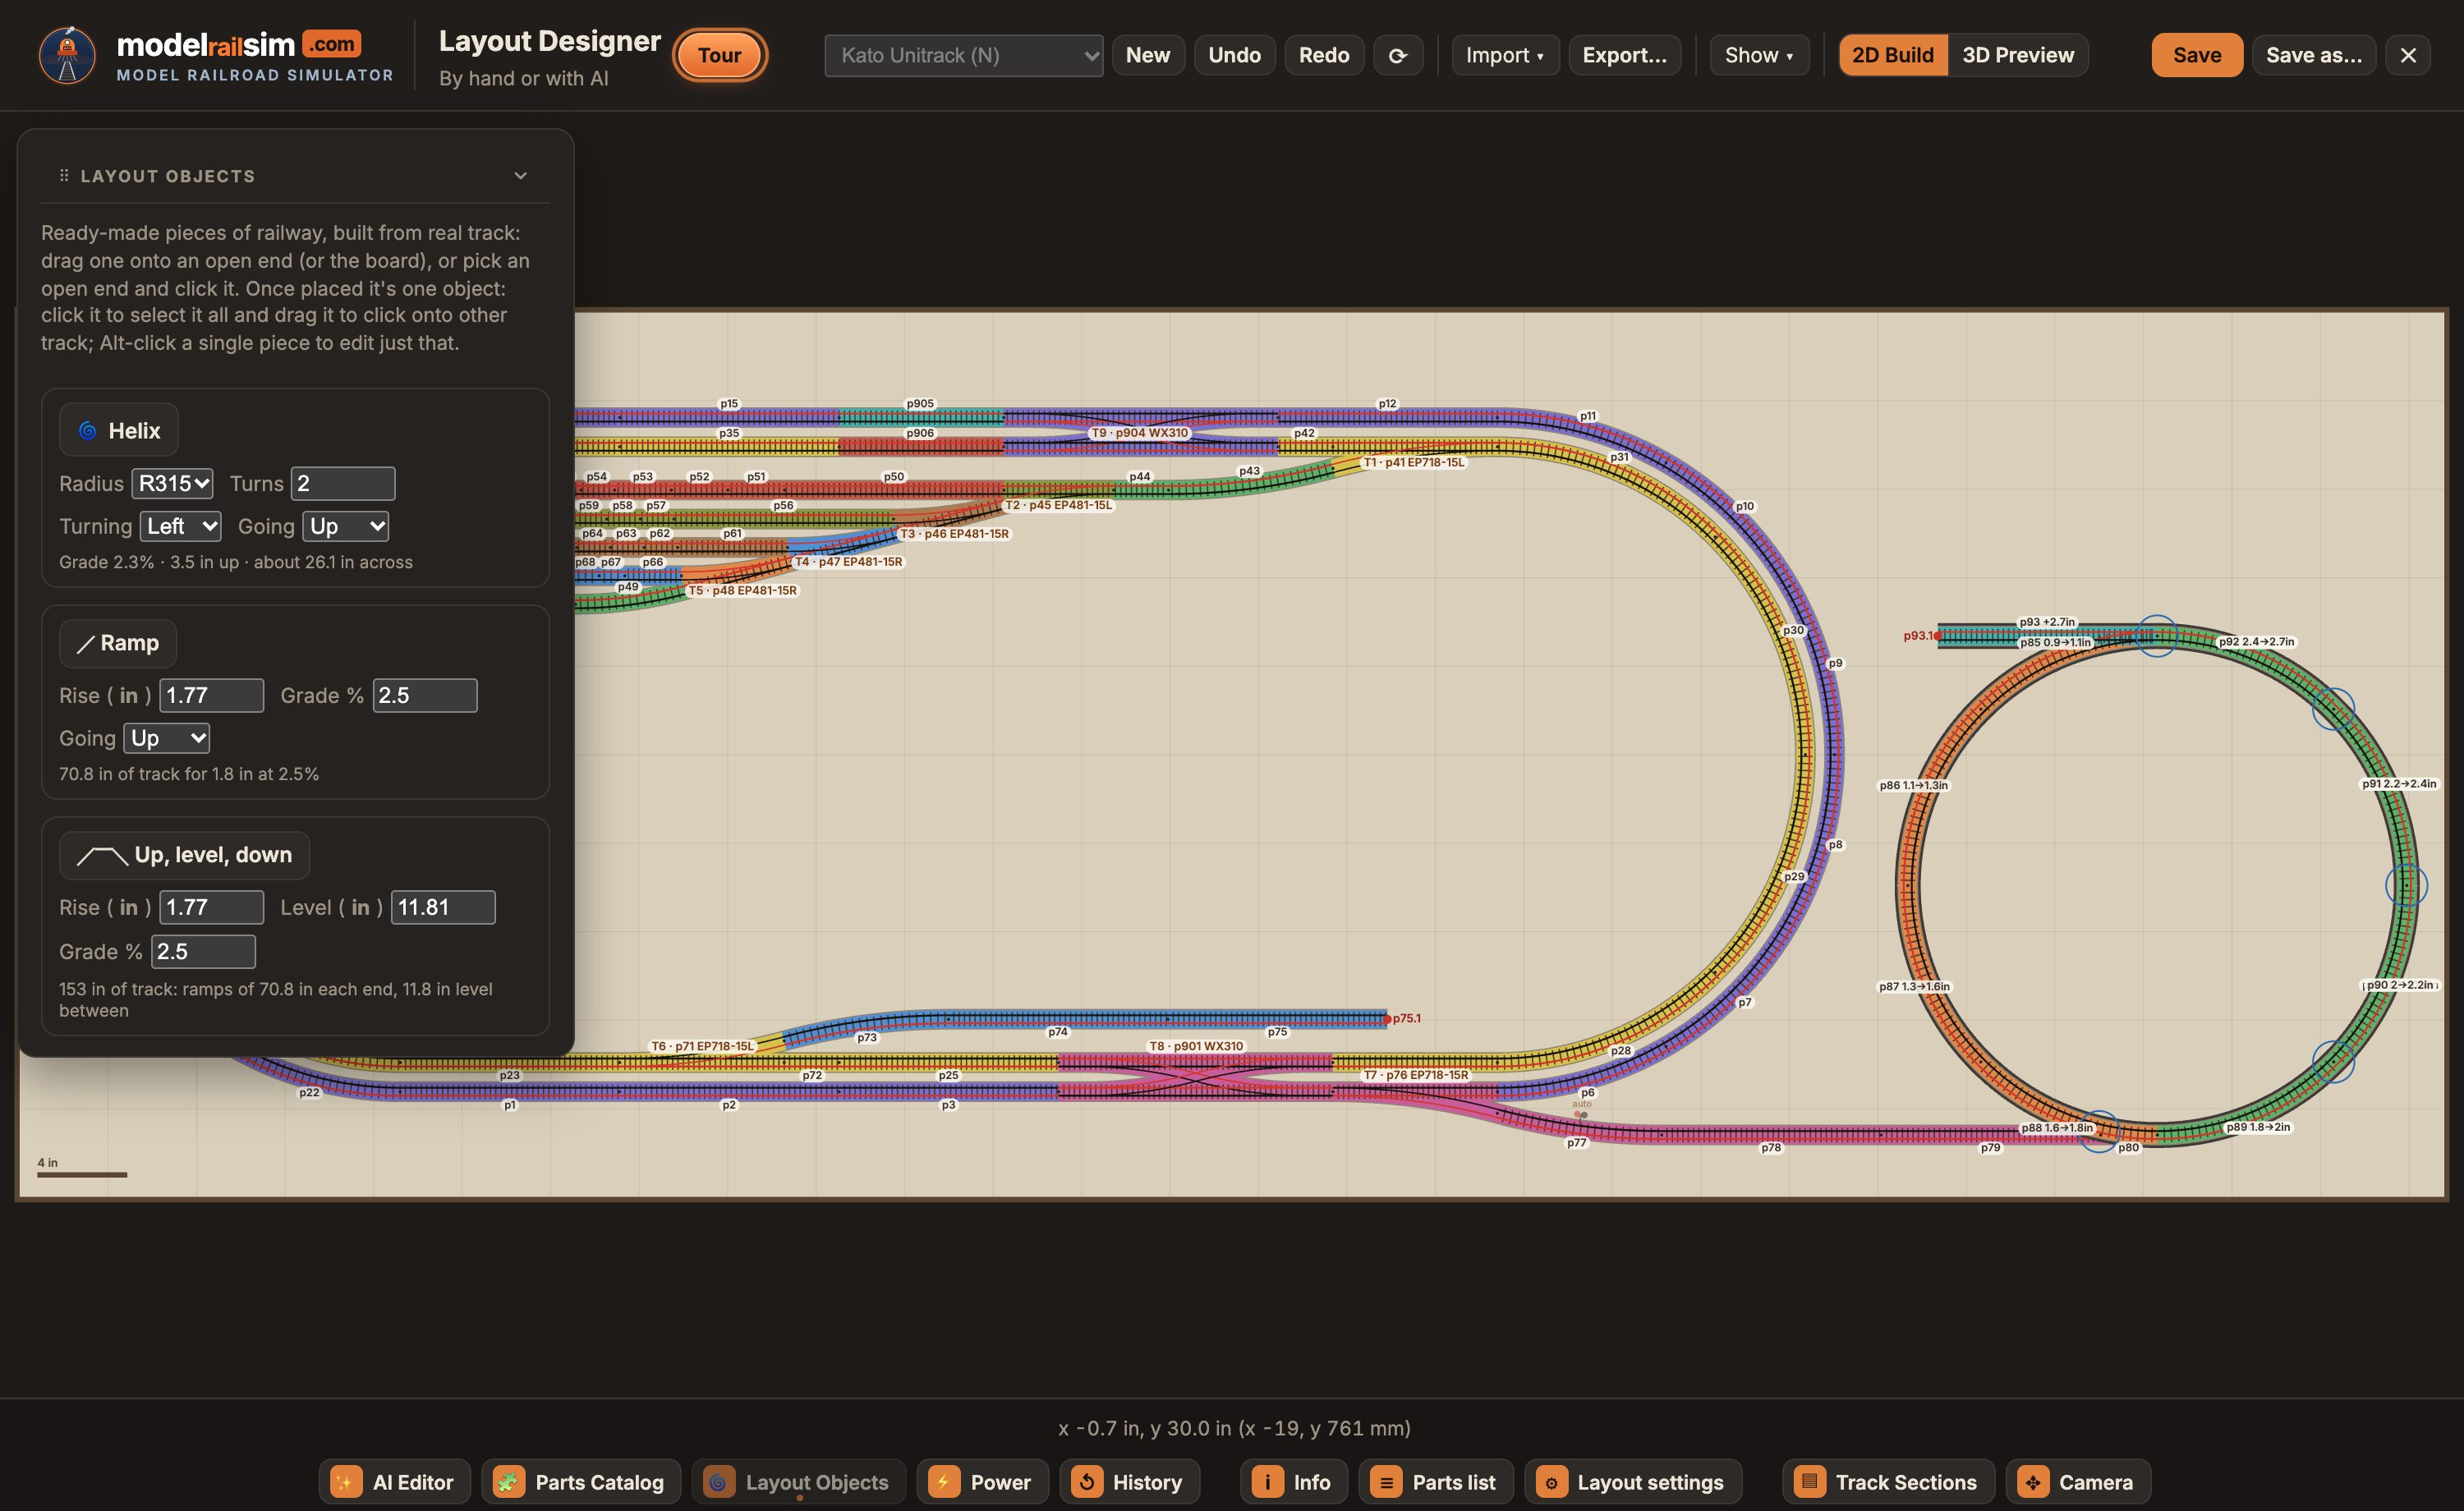Click the orange Save button
The width and height of the screenshot is (2464, 1511).
tap(2196, 55)
